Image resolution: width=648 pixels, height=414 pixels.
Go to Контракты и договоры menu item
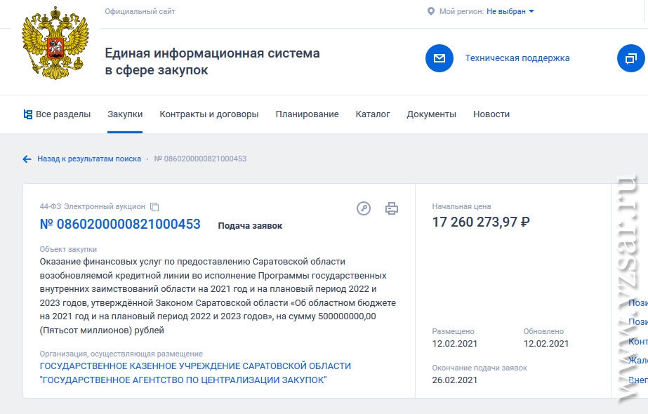[209, 114]
